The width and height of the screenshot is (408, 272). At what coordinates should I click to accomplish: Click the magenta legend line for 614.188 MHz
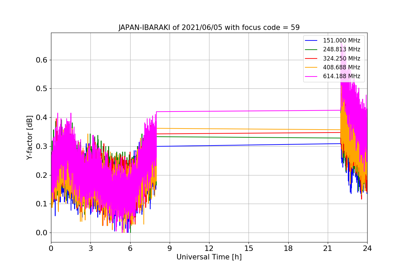pyautogui.click(x=312, y=76)
